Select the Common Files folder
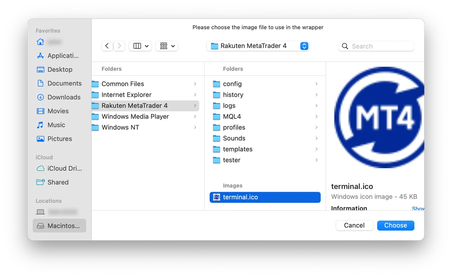 (x=145, y=84)
